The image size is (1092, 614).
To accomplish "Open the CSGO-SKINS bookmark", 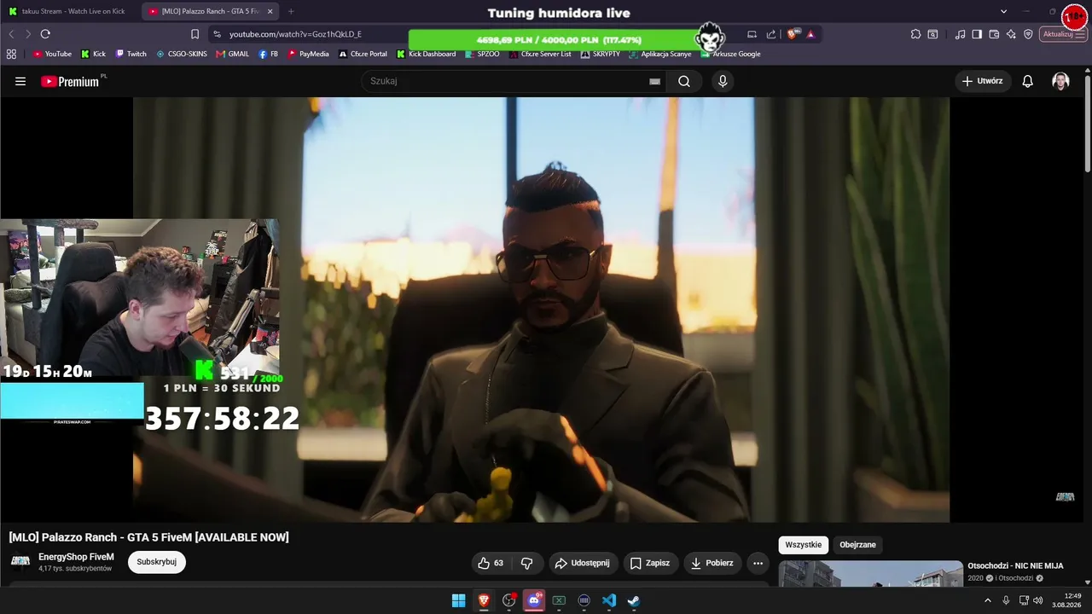I will point(182,54).
